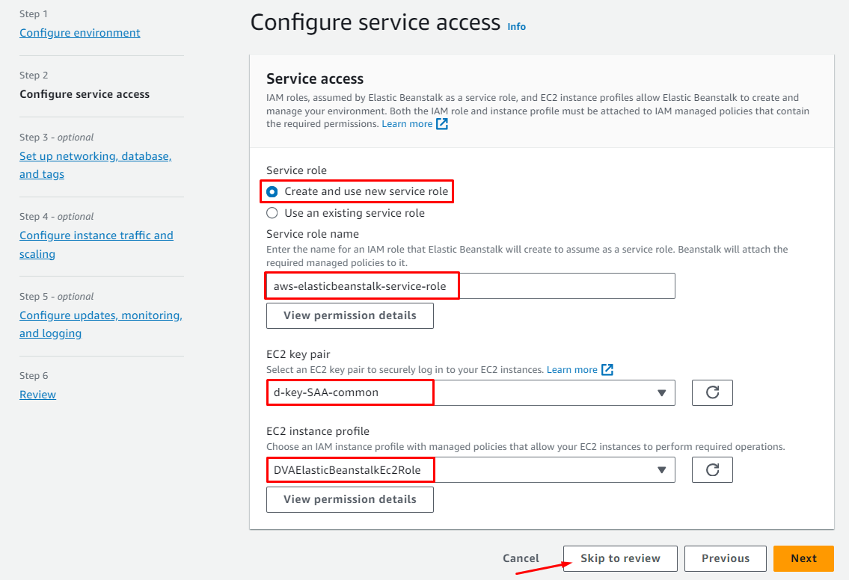The width and height of the screenshot is (849, 580).
Task: Go to Configure environment step
Action: pyautogui.click(x=79, y=33)
